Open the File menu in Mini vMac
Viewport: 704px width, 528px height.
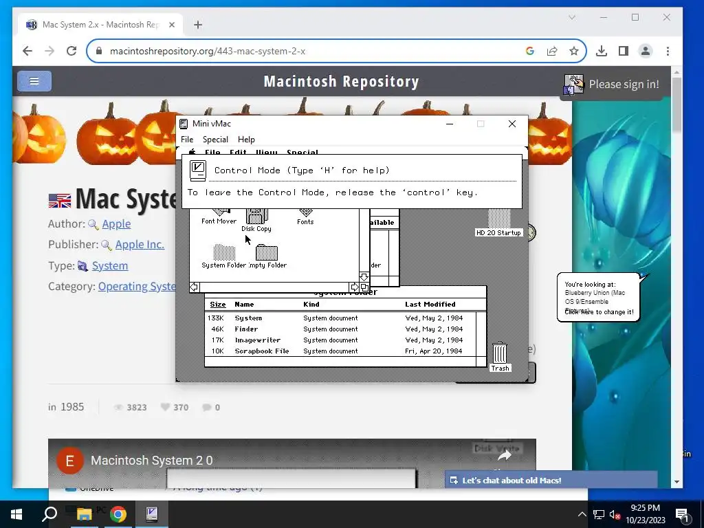click(x=187, y=140)
